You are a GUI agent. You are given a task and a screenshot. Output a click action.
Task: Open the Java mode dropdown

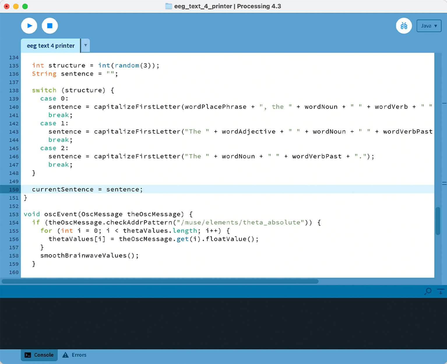click(429, 26)
